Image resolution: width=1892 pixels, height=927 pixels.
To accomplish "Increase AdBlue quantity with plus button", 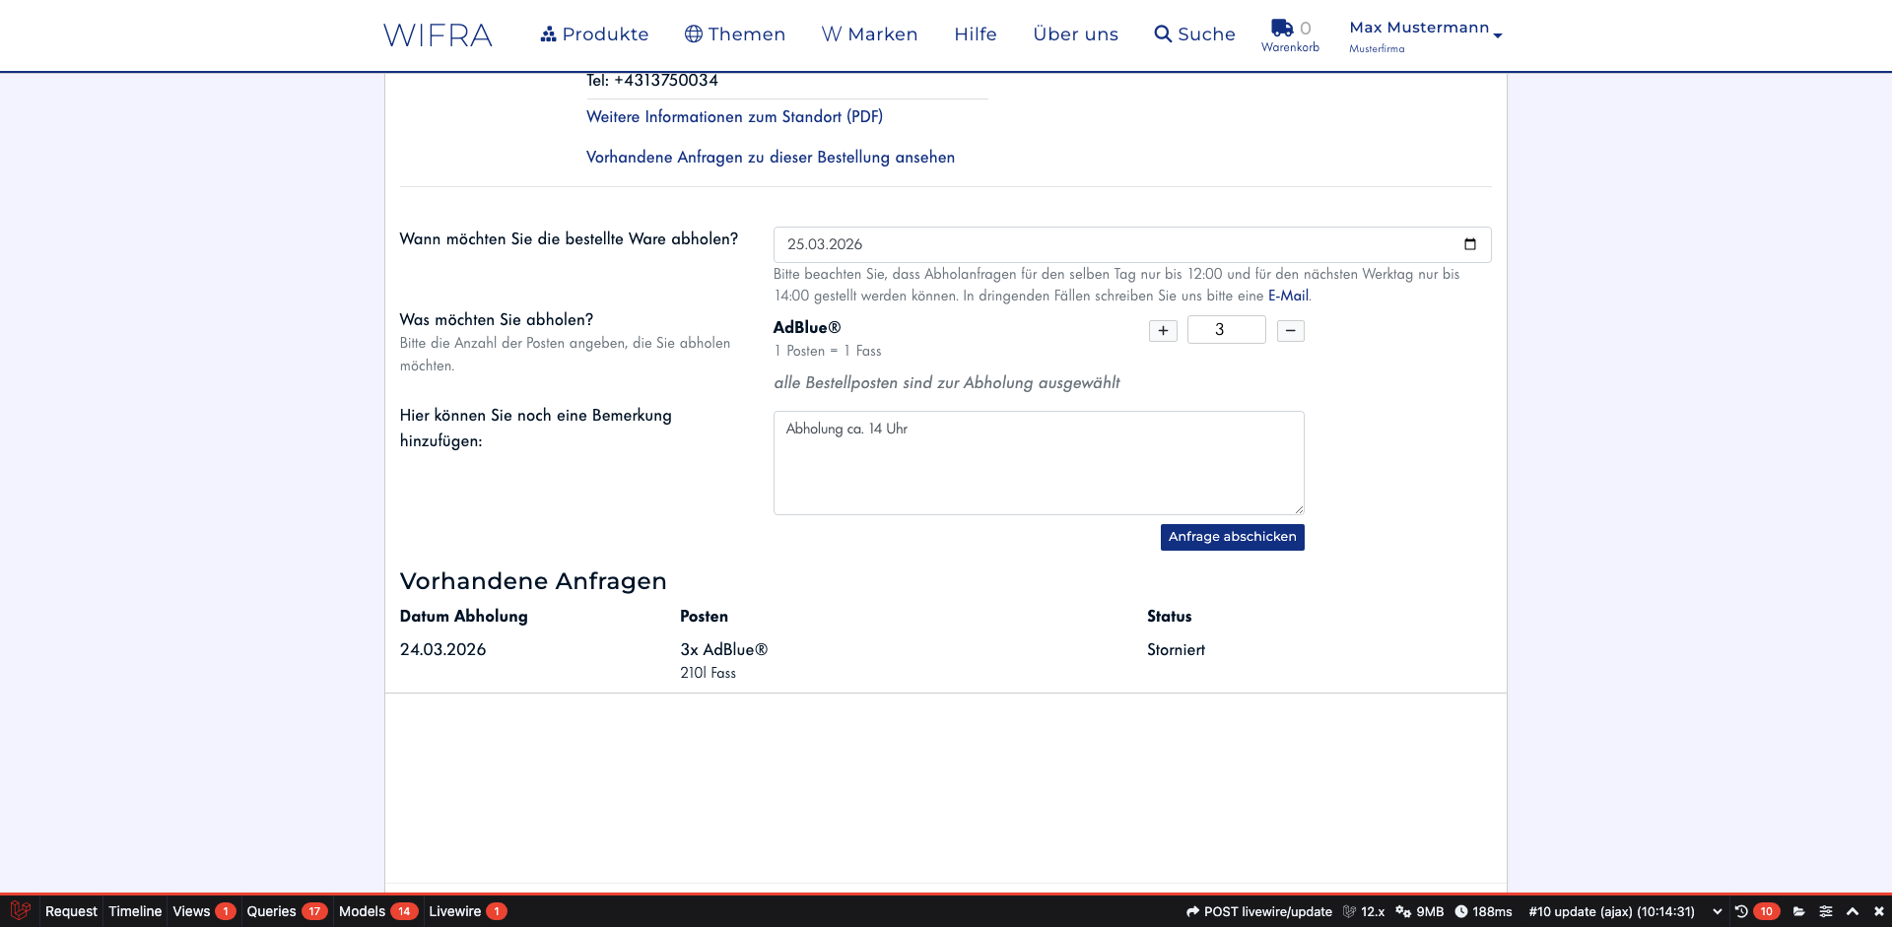I will 1163,331.
